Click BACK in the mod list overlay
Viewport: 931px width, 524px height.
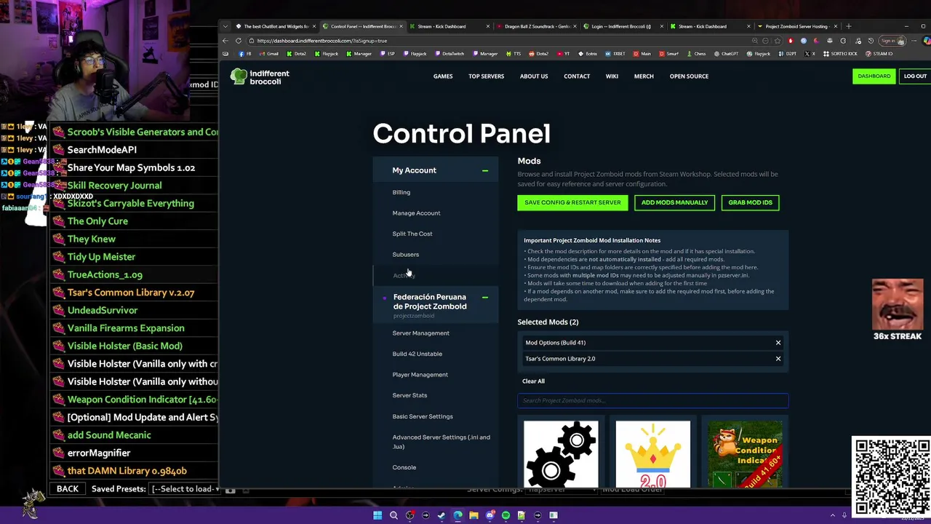tap(68, 489)
